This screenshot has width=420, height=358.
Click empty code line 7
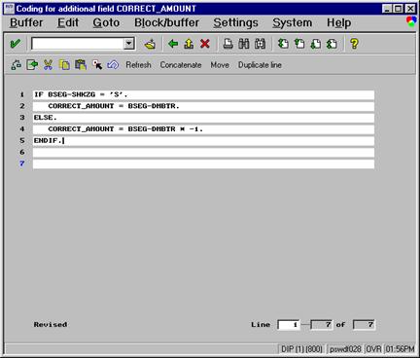203,163
